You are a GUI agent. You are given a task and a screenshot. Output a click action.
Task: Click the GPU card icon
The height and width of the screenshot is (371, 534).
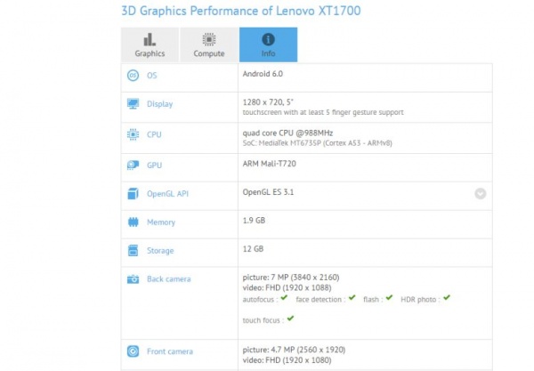click(x=132, y=165)
